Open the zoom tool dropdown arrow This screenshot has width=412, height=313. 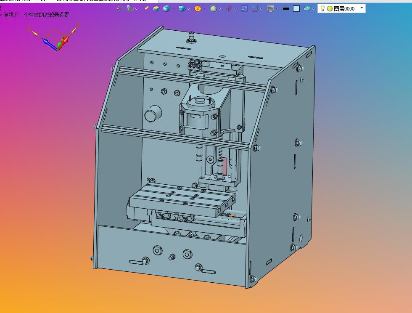pyautogui.click(x=219, y=9)
